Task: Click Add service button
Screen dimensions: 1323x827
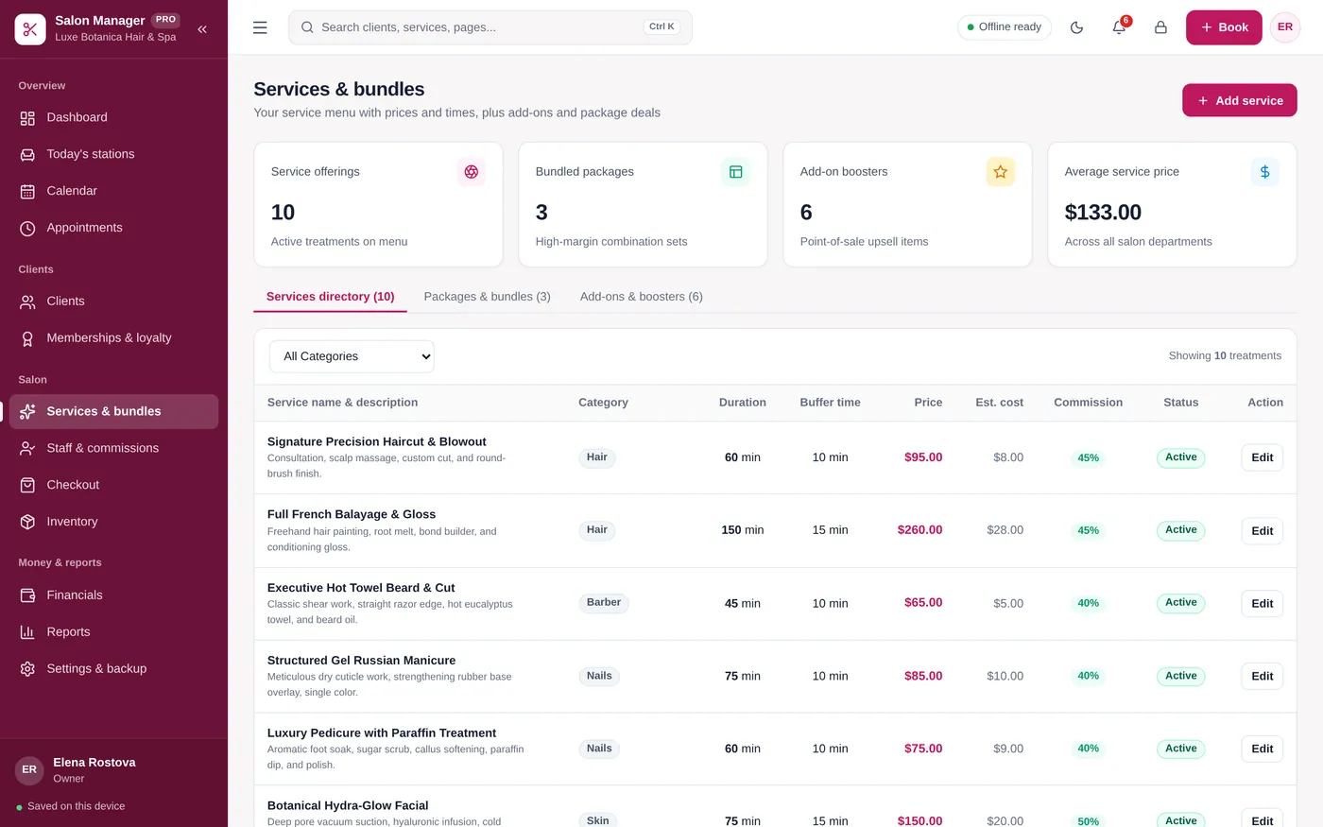Action: [x=1239, y=100]
